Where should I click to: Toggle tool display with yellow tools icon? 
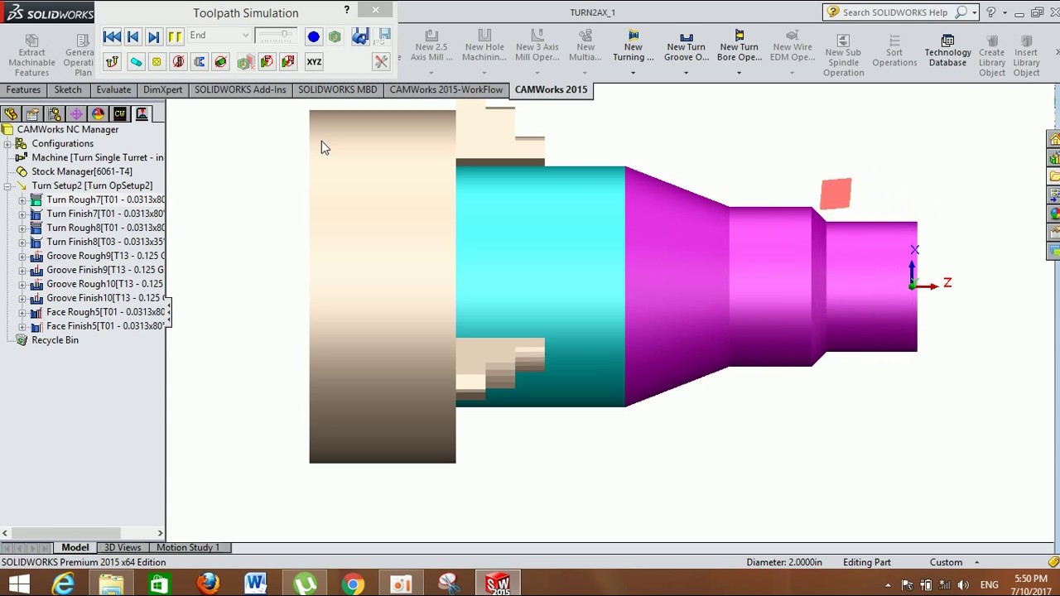pyautogui.click(x=113, y=62)
